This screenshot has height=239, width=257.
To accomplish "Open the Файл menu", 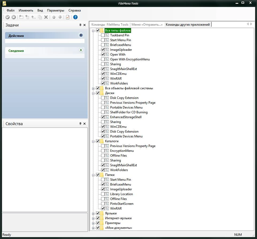I will pyautogui.click(x=10, y=10).
